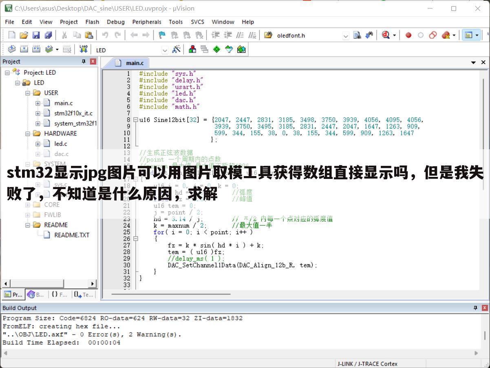Screen dimensions: 490x368
Task: Open the SVCS menu
Action: click(x=198, y=22)
